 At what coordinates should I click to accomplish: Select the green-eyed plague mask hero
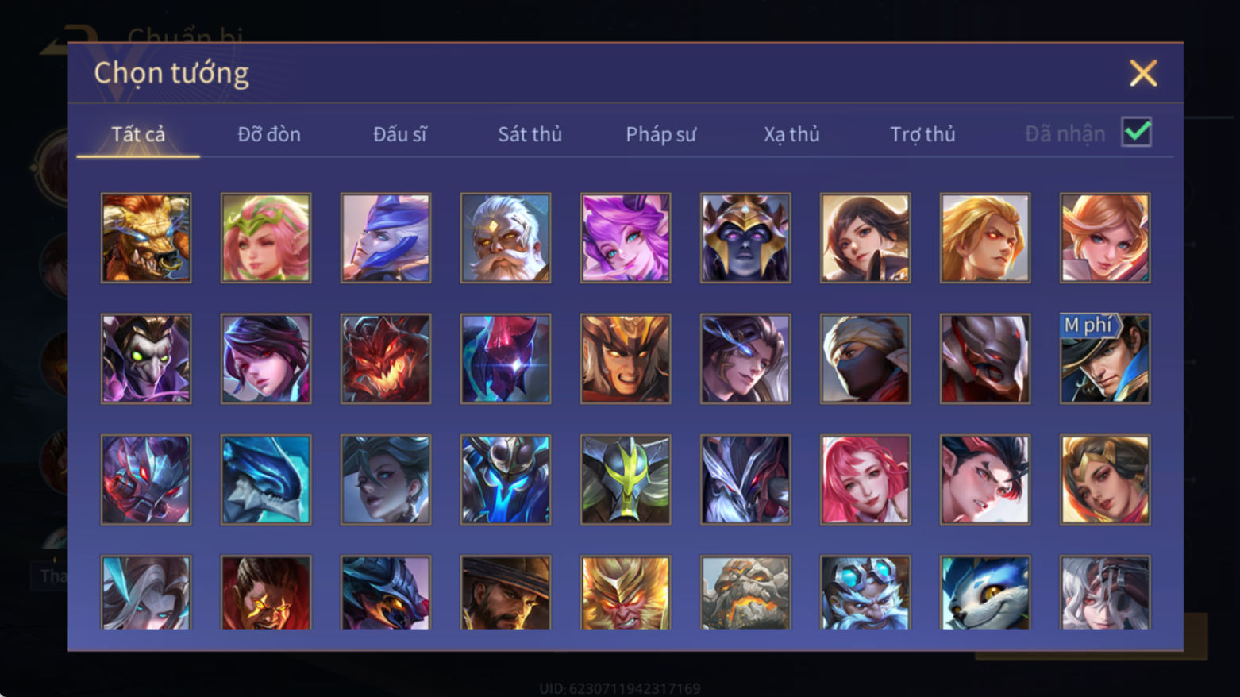(x=146, y=359)
